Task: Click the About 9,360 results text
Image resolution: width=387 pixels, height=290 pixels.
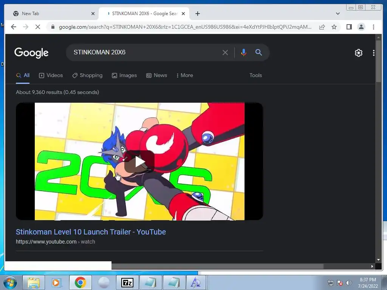Action: click(57, 93)
